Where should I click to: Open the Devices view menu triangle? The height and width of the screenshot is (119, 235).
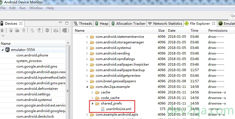[3, 36]
